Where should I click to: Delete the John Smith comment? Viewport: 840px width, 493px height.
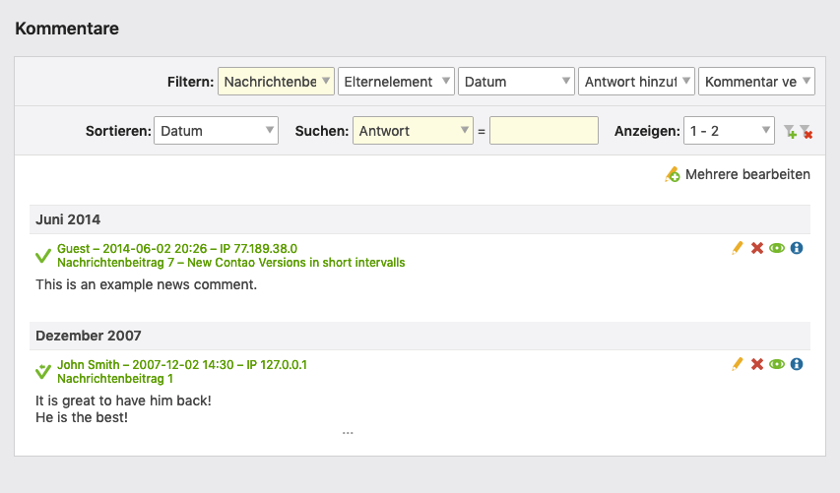(x=757, y=364)
